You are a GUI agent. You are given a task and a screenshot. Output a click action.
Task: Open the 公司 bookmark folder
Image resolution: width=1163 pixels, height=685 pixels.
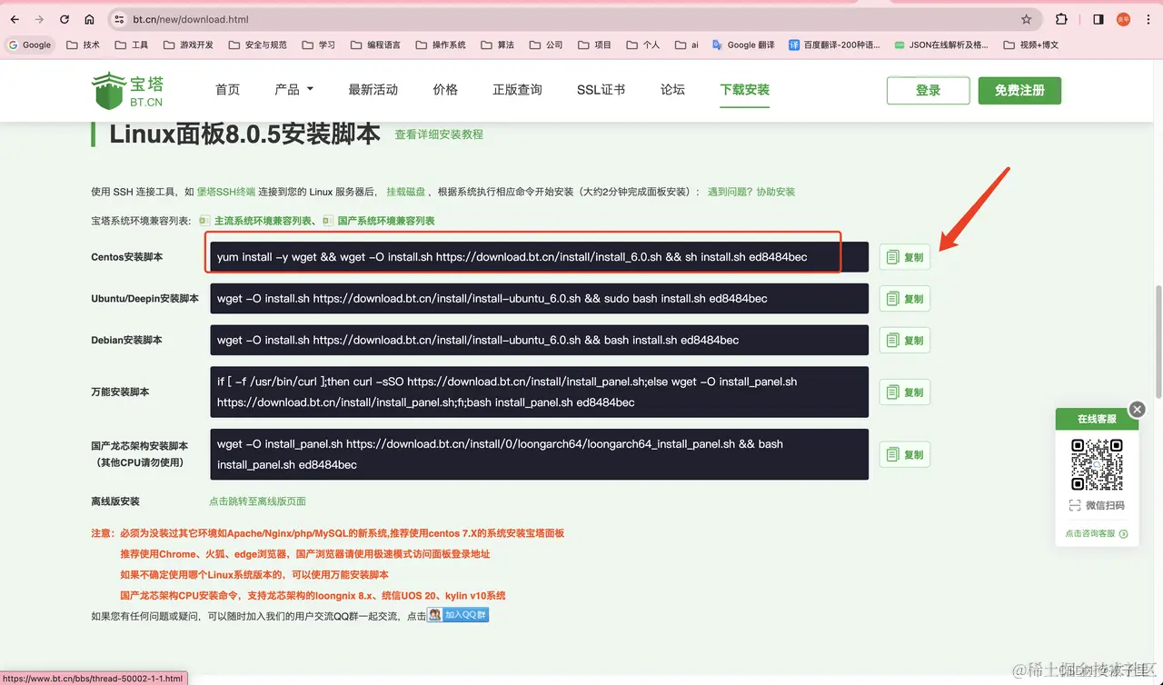pos(546,45)
